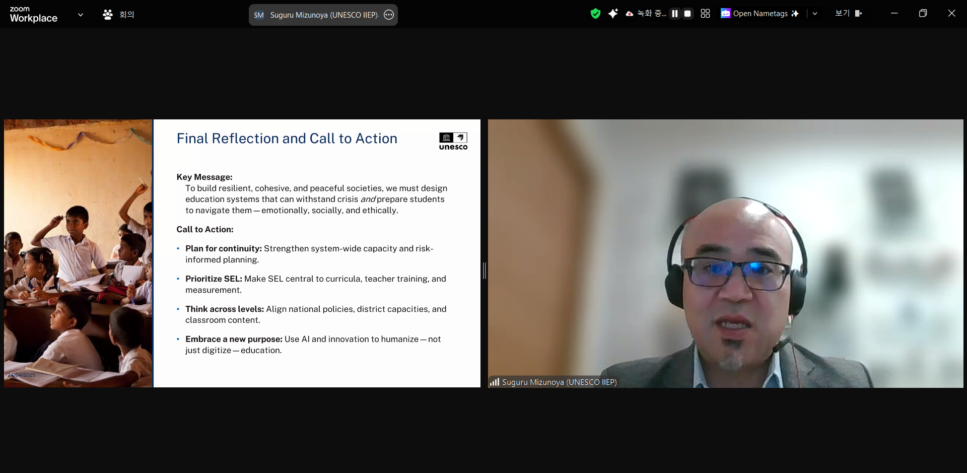This screenshot has width=967, height=473.
Task: Click the signal strength icon by the speaker name
Action: pos(495,382)
